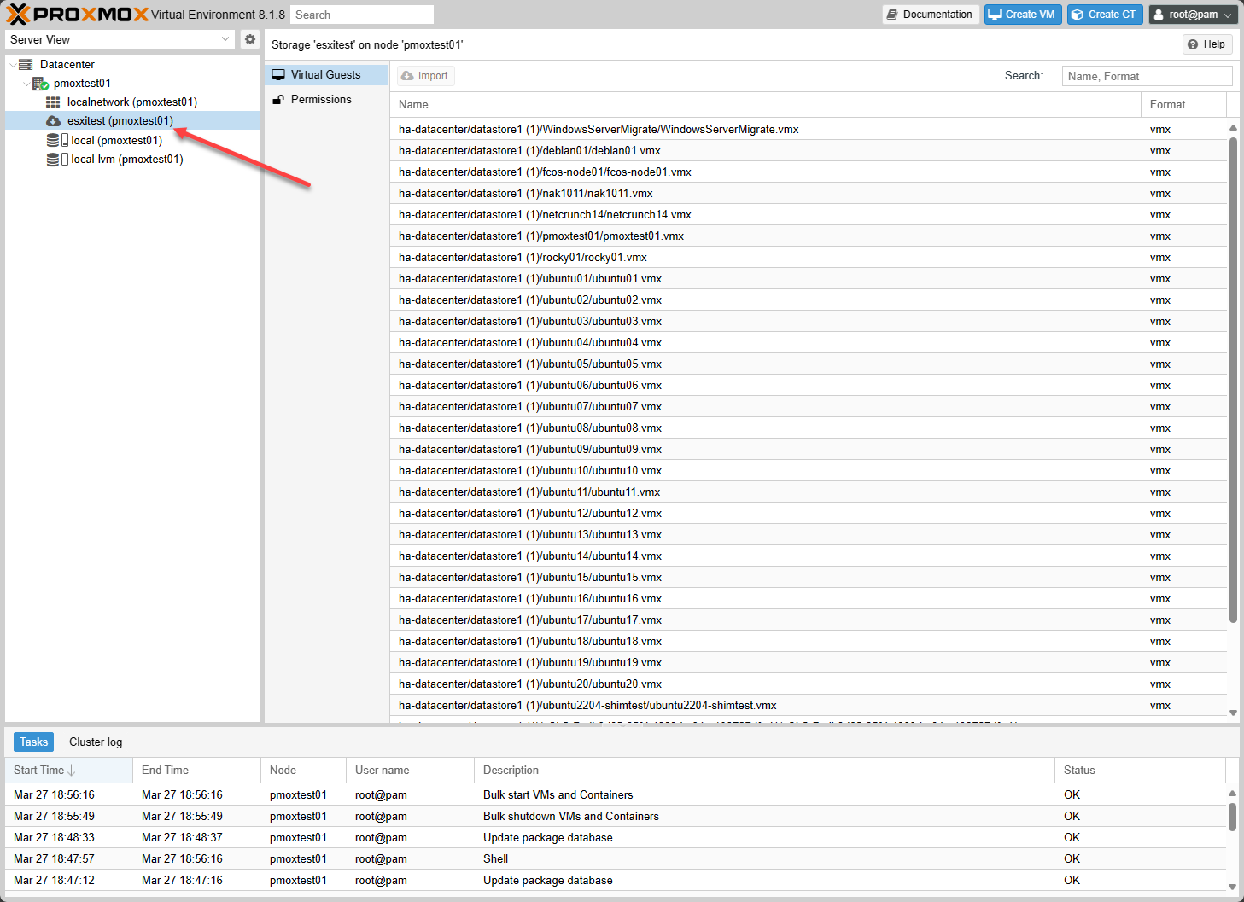The width and height of the screenshot is (1244, 902).
Task: Click the pmoxtest01 node icon
Action: tap(40, 84)
